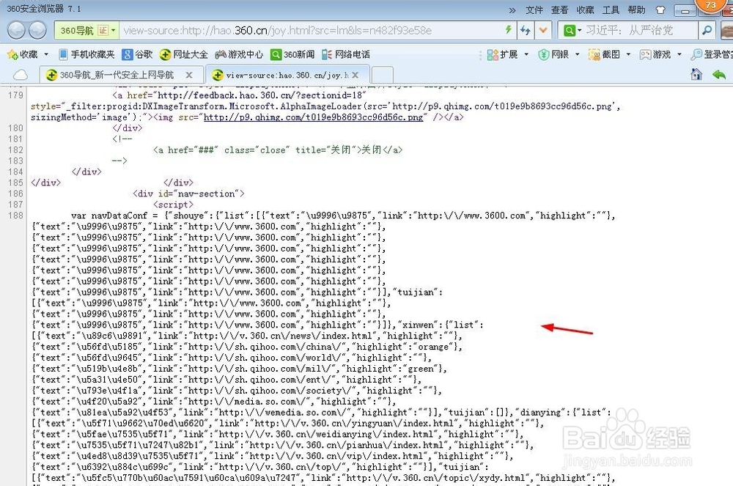Click the feedback.hao.360.cn href line 179

tap(240, 95)
